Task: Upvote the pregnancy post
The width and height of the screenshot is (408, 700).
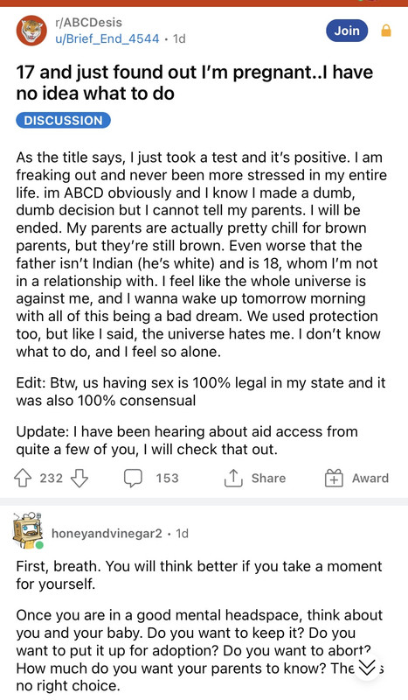Action: click(x=23, y=479)
